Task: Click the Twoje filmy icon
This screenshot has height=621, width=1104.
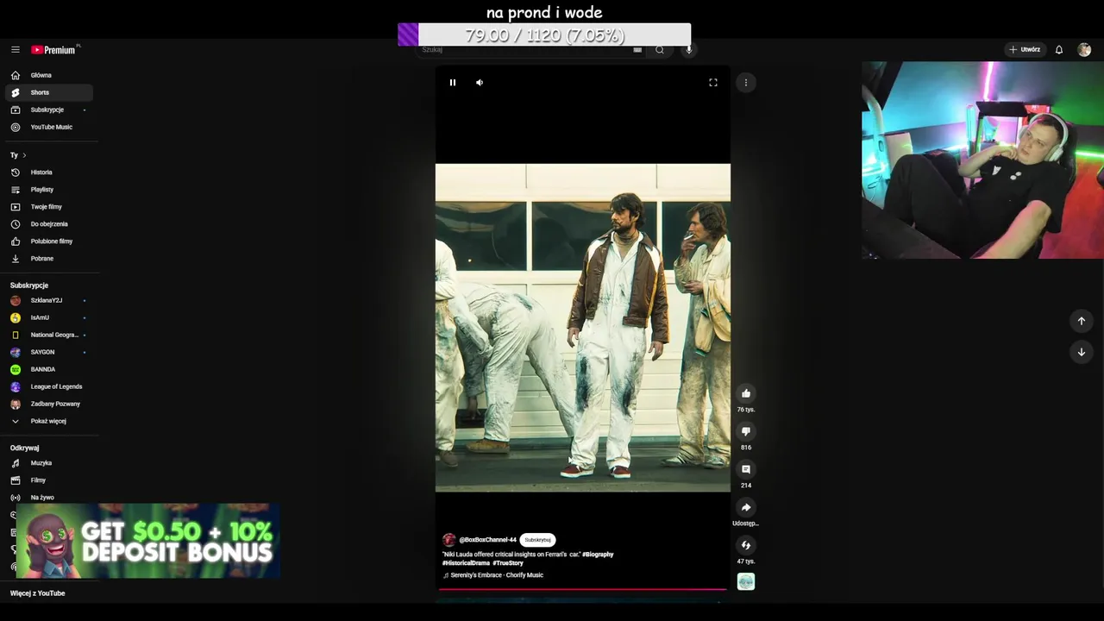Action: (x=15, y=207)
